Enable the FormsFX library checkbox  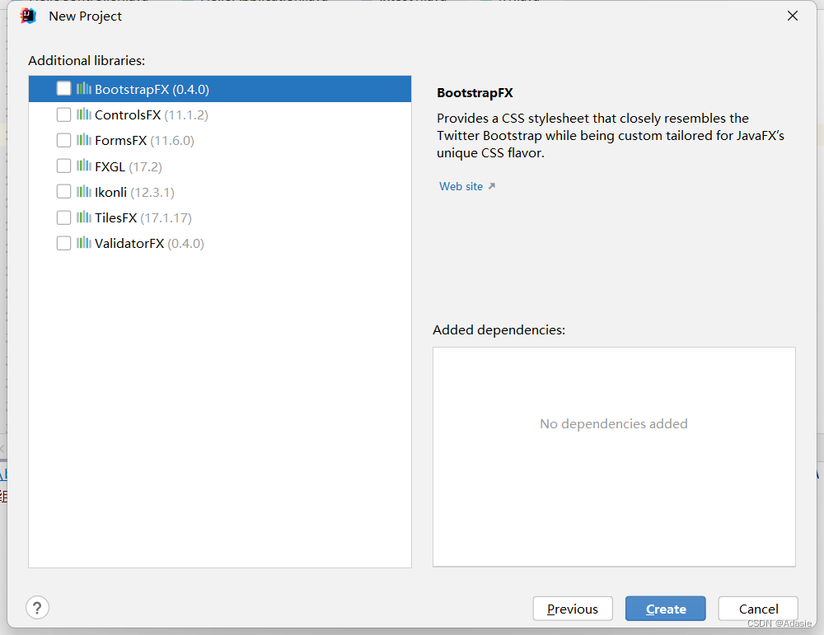pyautogui.click(x=63, y=140)
